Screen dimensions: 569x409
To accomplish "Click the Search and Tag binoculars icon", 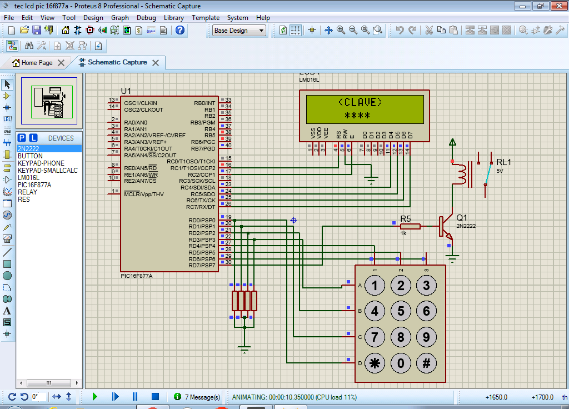I will 29,46.
